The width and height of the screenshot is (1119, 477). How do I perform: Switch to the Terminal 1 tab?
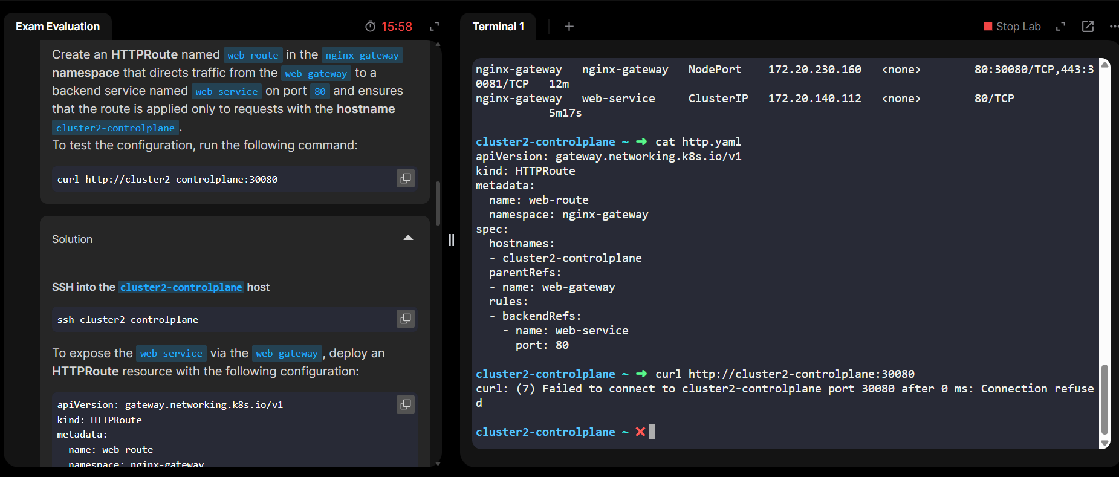(498, 27)
